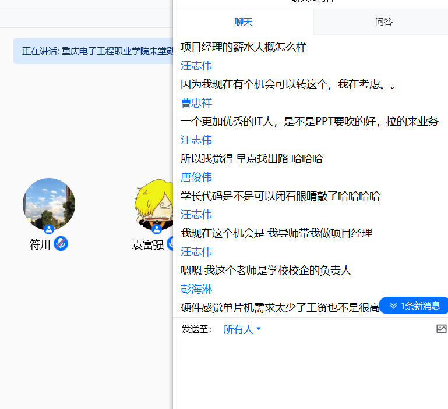Click the dropdown arrow next to 所有人
Viewport: 448px width, 409px height.
tap(259, 329)
